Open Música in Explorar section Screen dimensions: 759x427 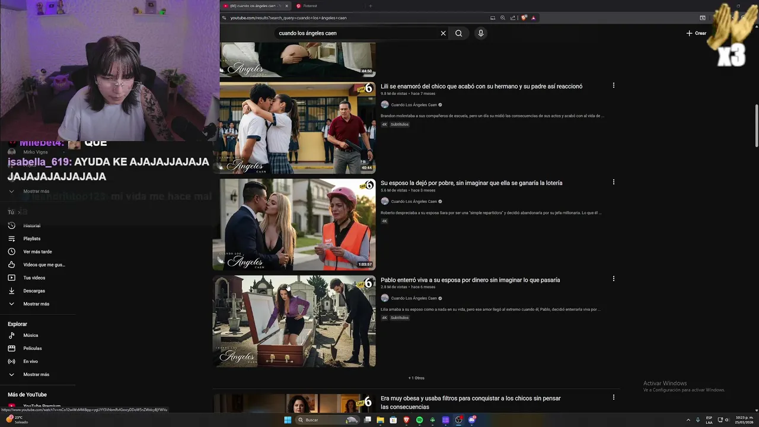point(30,336)
